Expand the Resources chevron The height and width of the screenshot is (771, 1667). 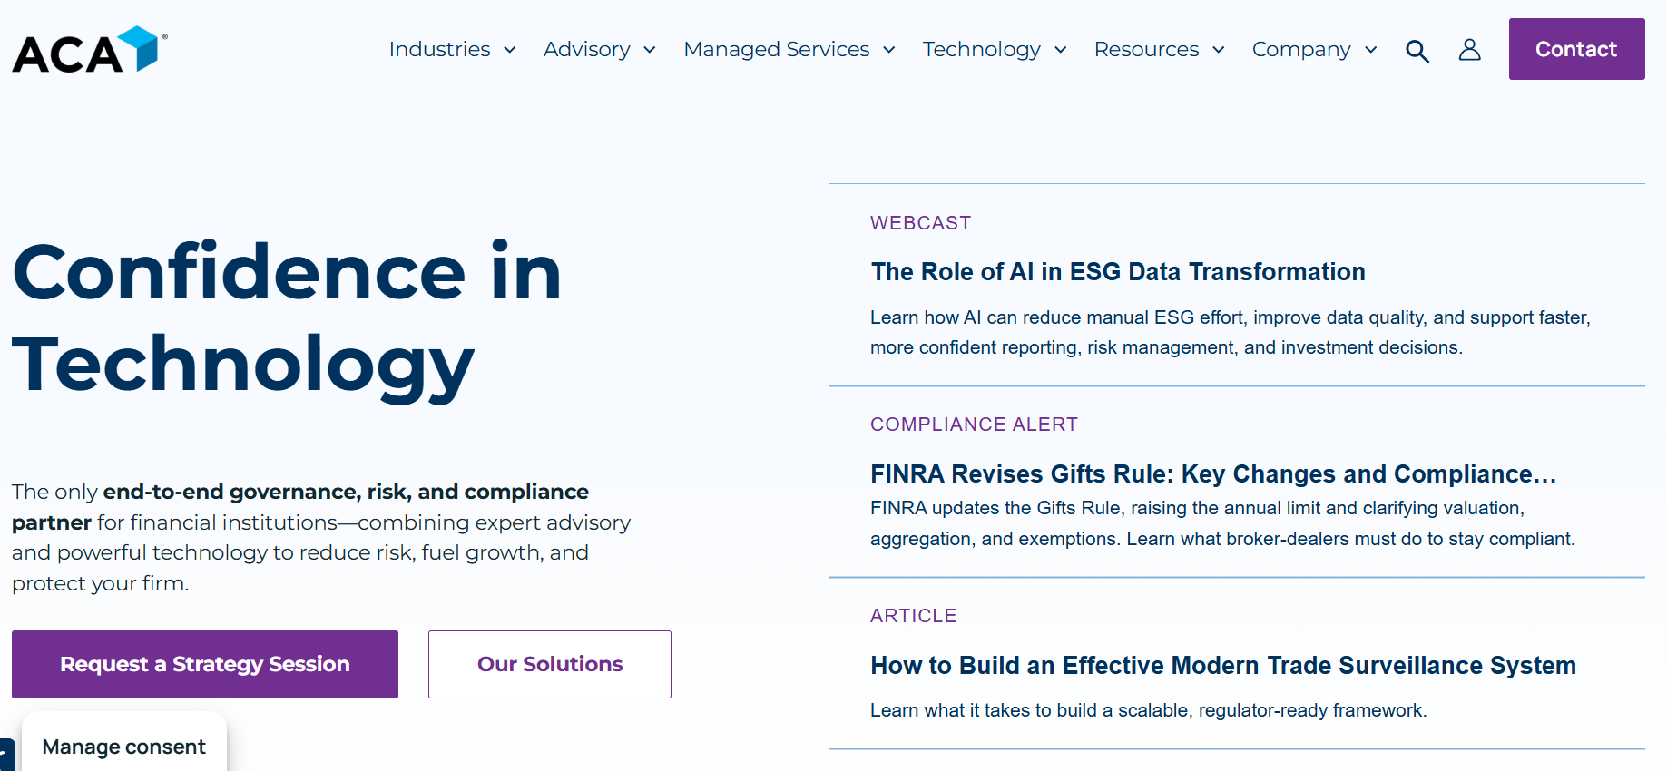coord(1219,50)
